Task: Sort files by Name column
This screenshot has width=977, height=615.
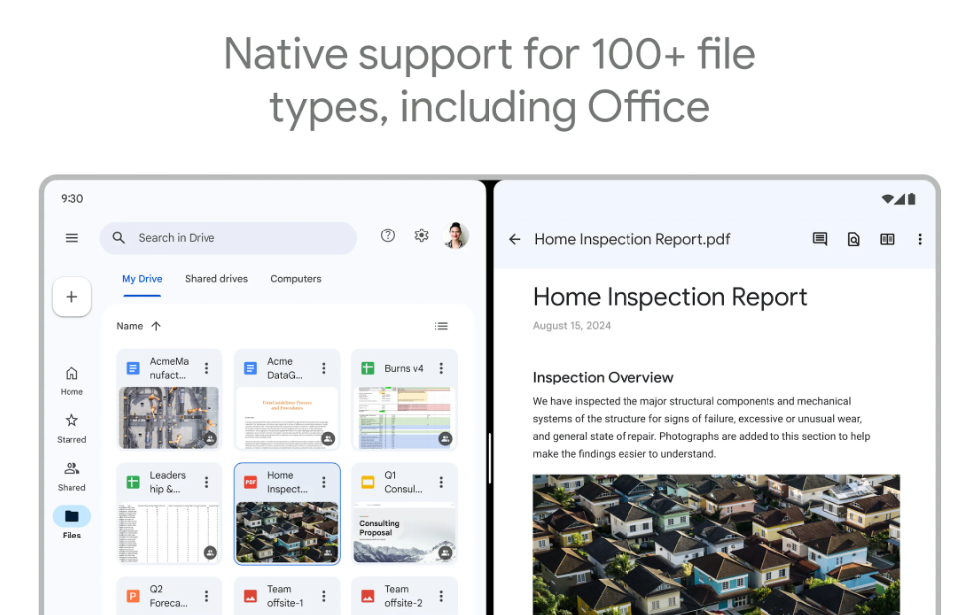Action: click(130, 326)
